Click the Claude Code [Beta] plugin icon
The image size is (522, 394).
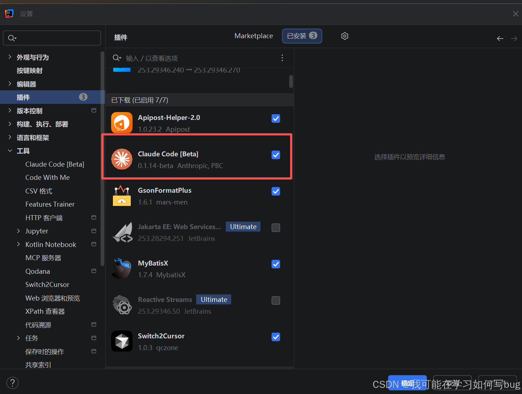[x=122, y=159]
